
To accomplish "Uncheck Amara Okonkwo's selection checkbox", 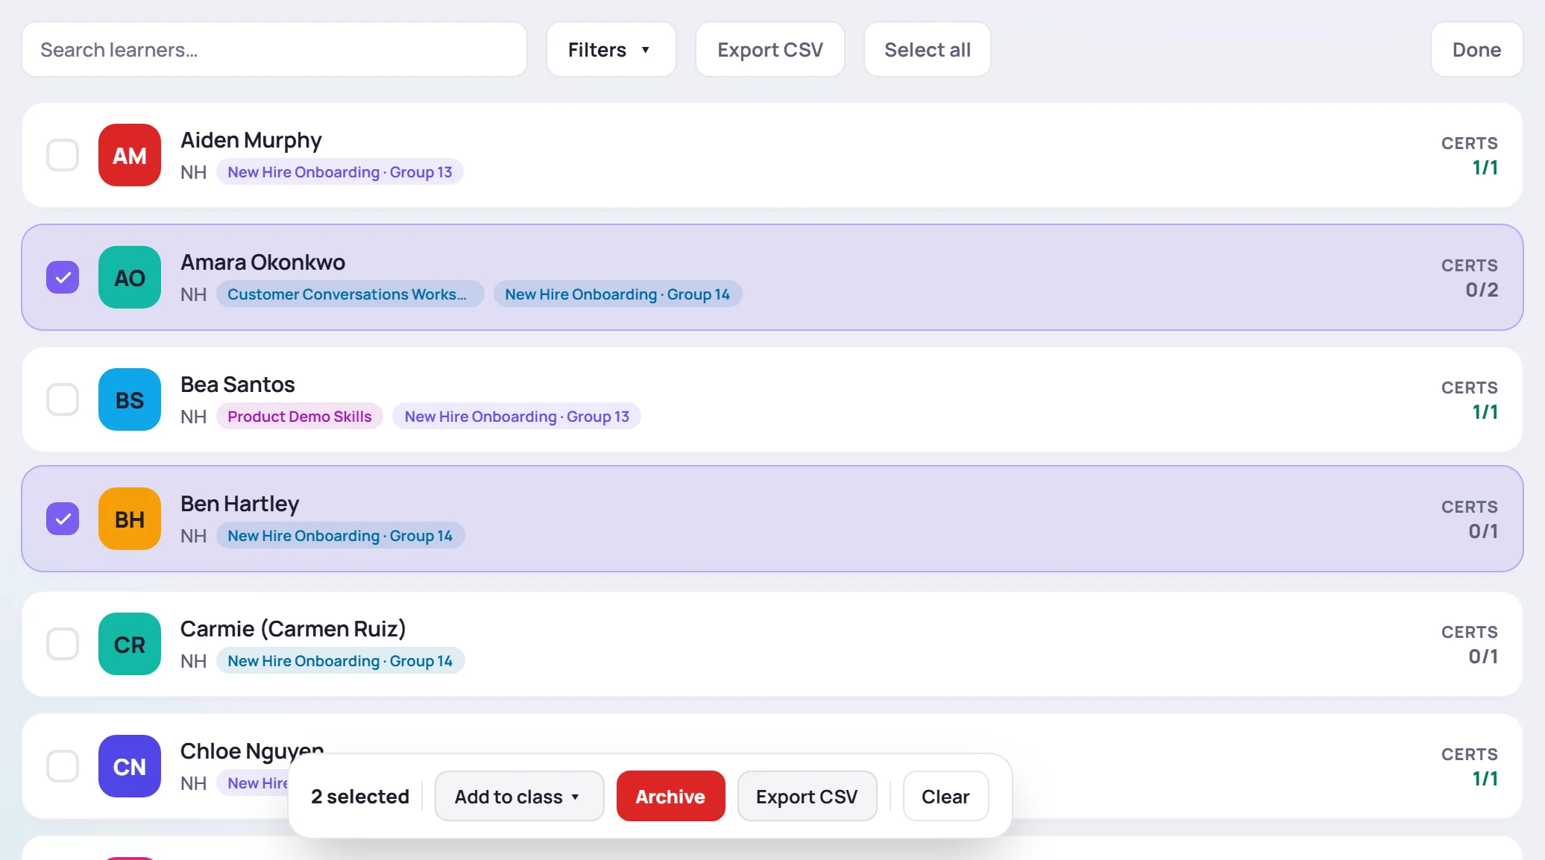I will click(x=63, y=277).
